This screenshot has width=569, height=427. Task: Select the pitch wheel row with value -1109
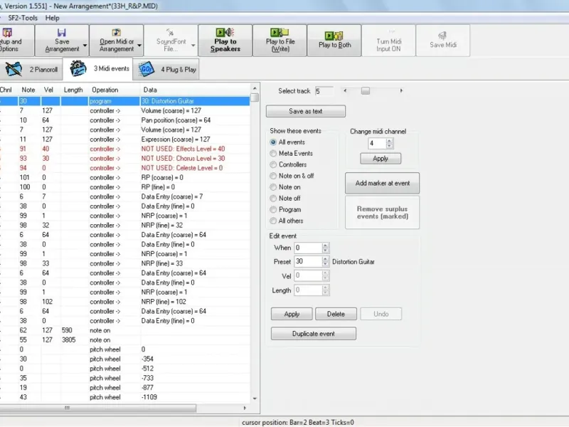[x=125, y=397]
